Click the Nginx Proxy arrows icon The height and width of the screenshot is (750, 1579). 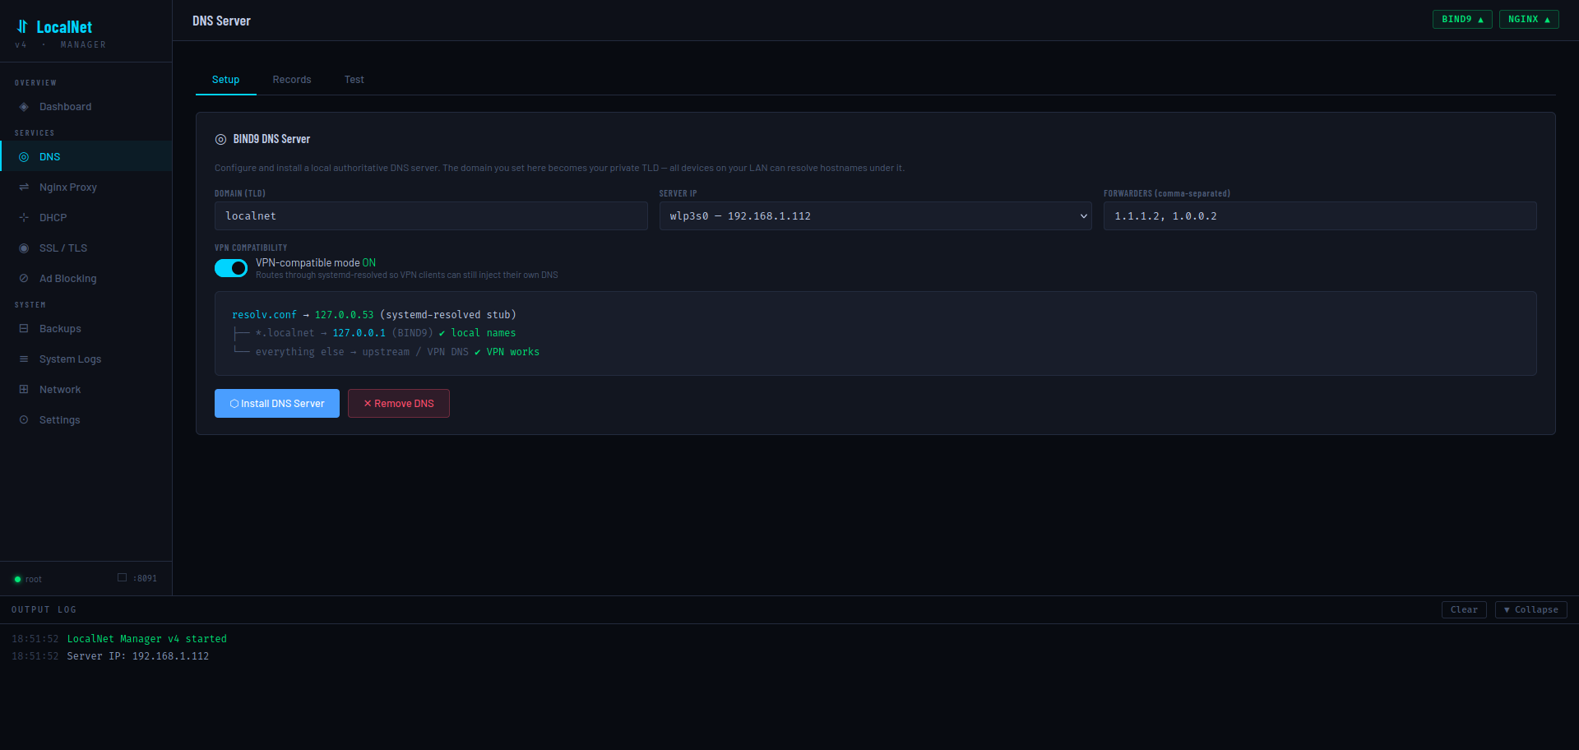click(x=24, y=187)
